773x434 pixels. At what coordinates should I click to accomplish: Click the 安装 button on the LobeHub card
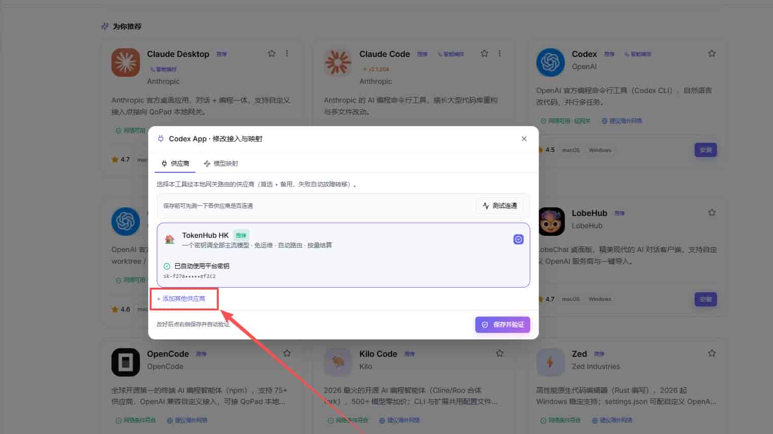(x=706, y=299)
